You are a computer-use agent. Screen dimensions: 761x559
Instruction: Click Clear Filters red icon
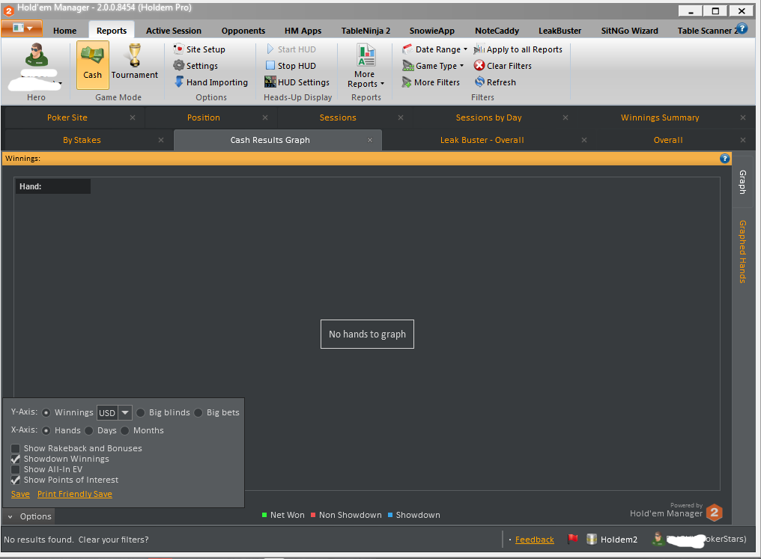(x=479, y=65)
